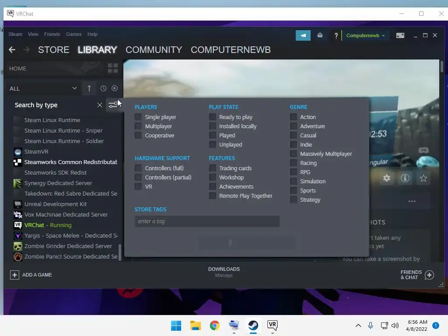The height and width of the screenshot is (336, 448).
Task: Click the Steam help question mark icon
Action: coord(336,36)
